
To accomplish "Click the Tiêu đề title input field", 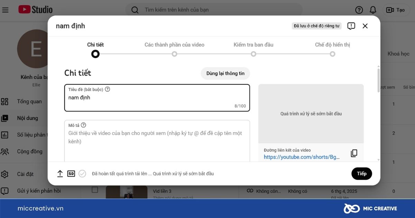I will tap(157, 98).
